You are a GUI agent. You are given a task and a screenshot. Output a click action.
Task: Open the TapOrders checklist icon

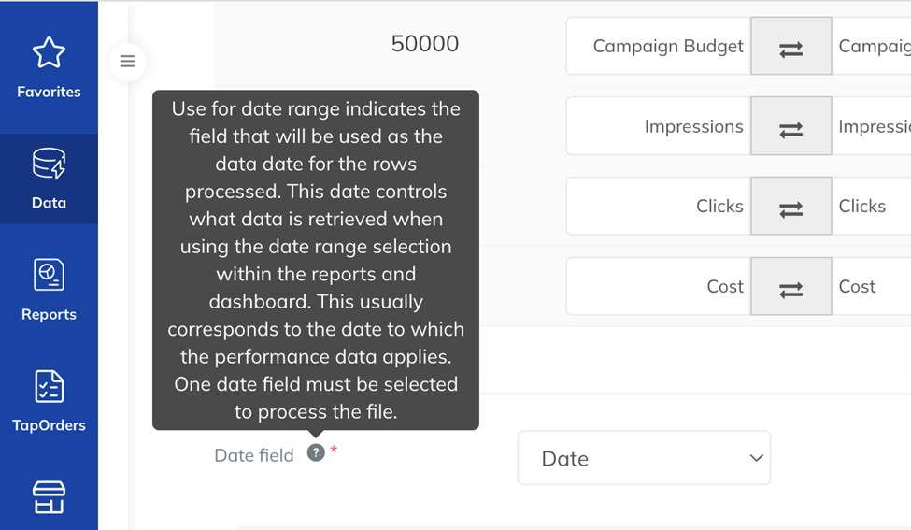tap(49, 386)
